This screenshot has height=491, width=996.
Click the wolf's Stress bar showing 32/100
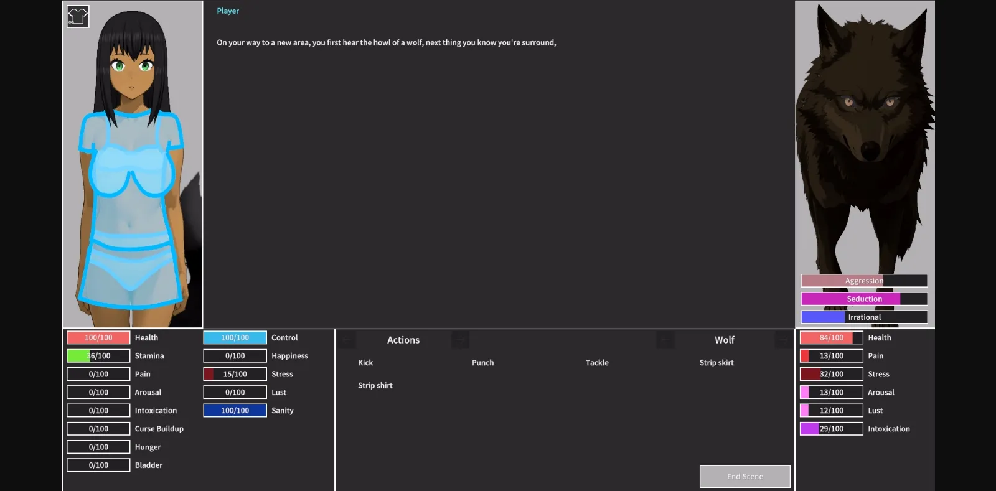(x=831, y=374)
